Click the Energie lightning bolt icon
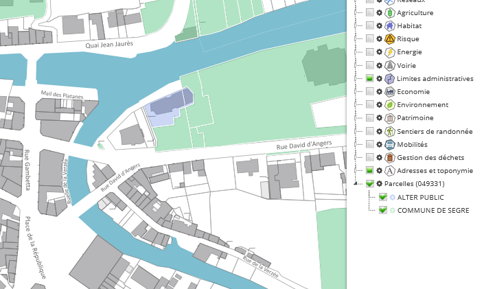Screen dimensions: 484x289 [x=390, y=52]
